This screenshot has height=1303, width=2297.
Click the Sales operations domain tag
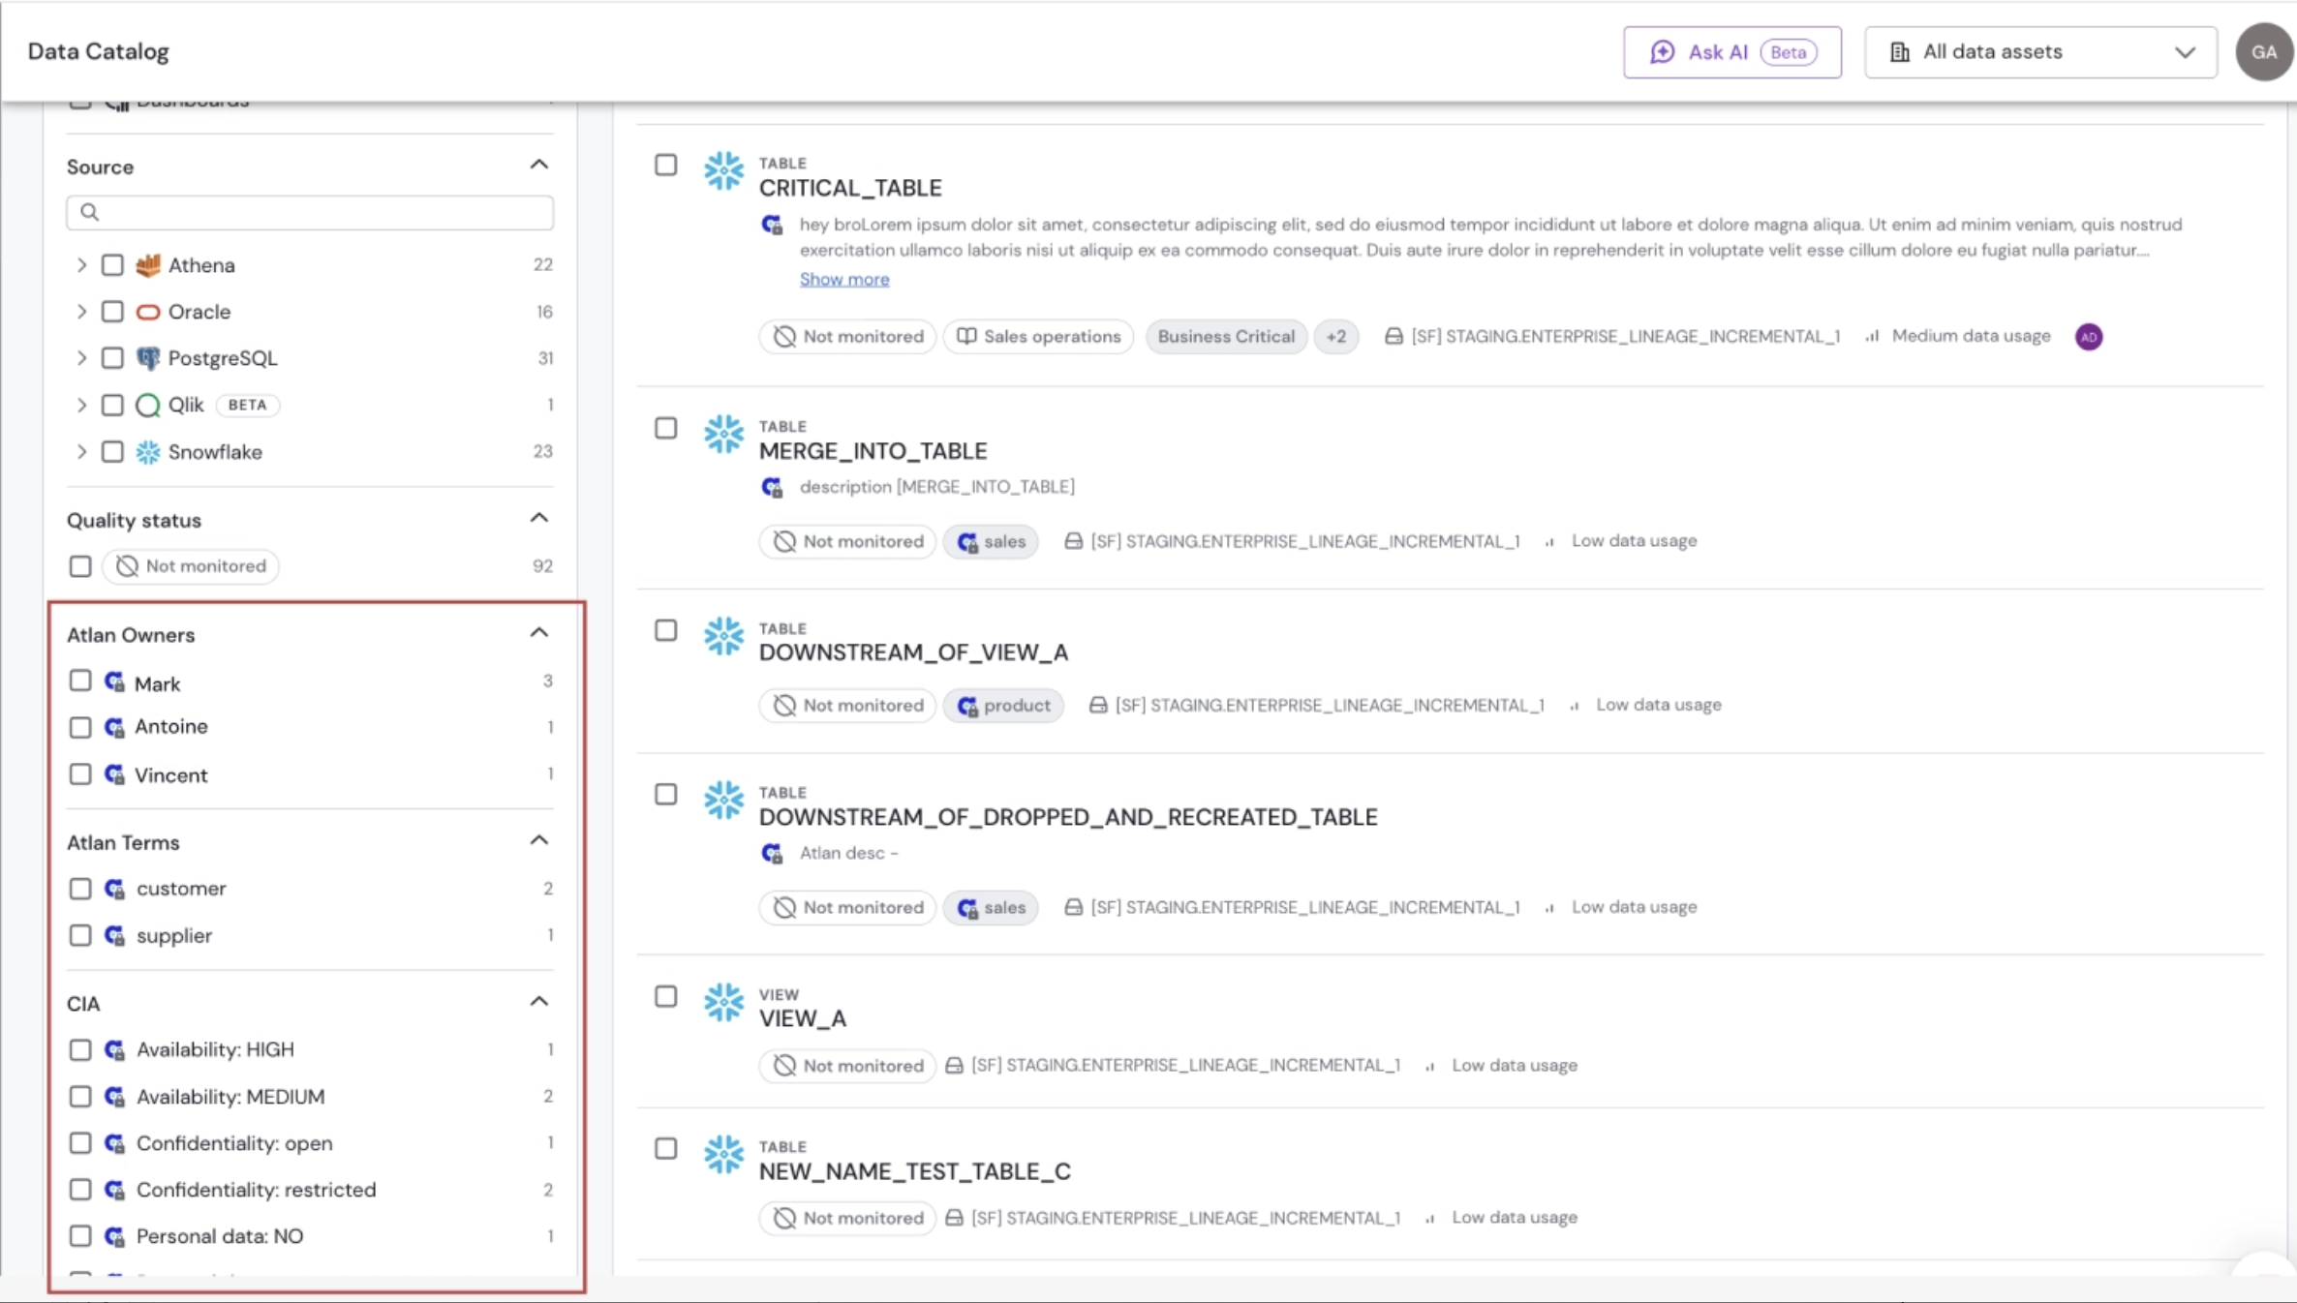(1038, 337)
